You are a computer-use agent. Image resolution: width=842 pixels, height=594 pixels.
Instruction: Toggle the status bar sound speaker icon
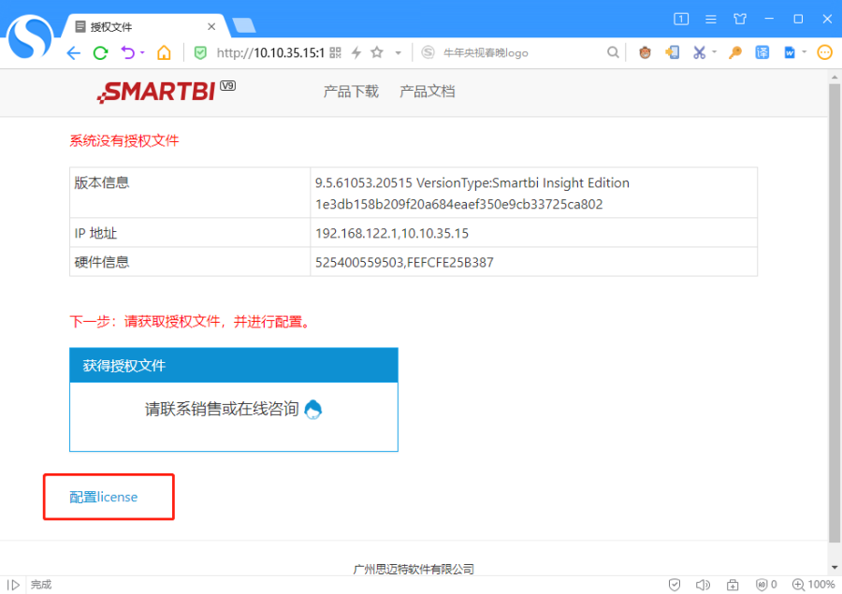click(x=703, y=585)
